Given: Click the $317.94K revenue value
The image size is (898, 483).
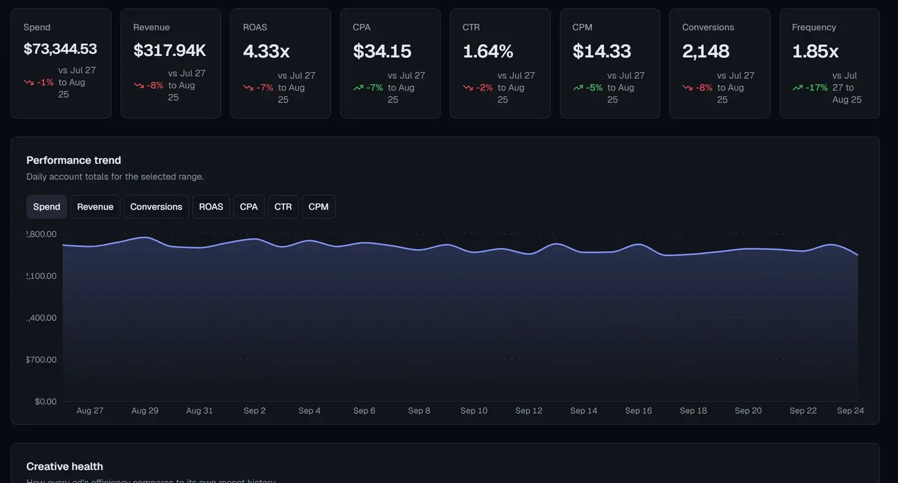Looking at the screenshot, I should coord(169,50).
